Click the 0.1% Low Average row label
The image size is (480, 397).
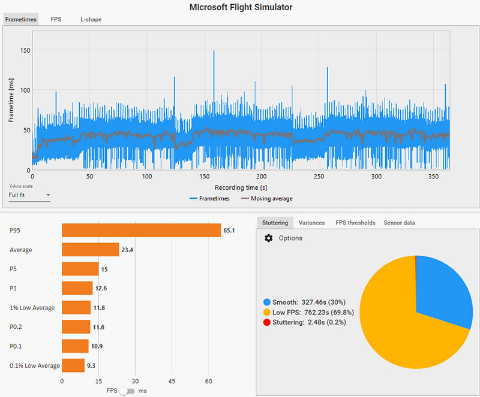pos(35,365)
